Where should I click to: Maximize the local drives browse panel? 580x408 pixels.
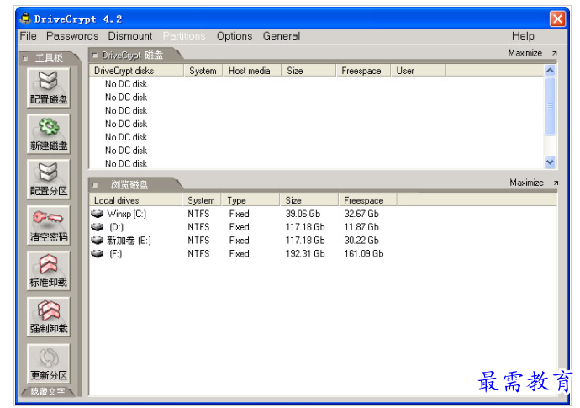pyautogui.click(x=526, y=183)
